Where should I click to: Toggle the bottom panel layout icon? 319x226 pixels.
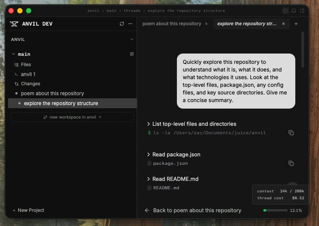tap(294, 11)
